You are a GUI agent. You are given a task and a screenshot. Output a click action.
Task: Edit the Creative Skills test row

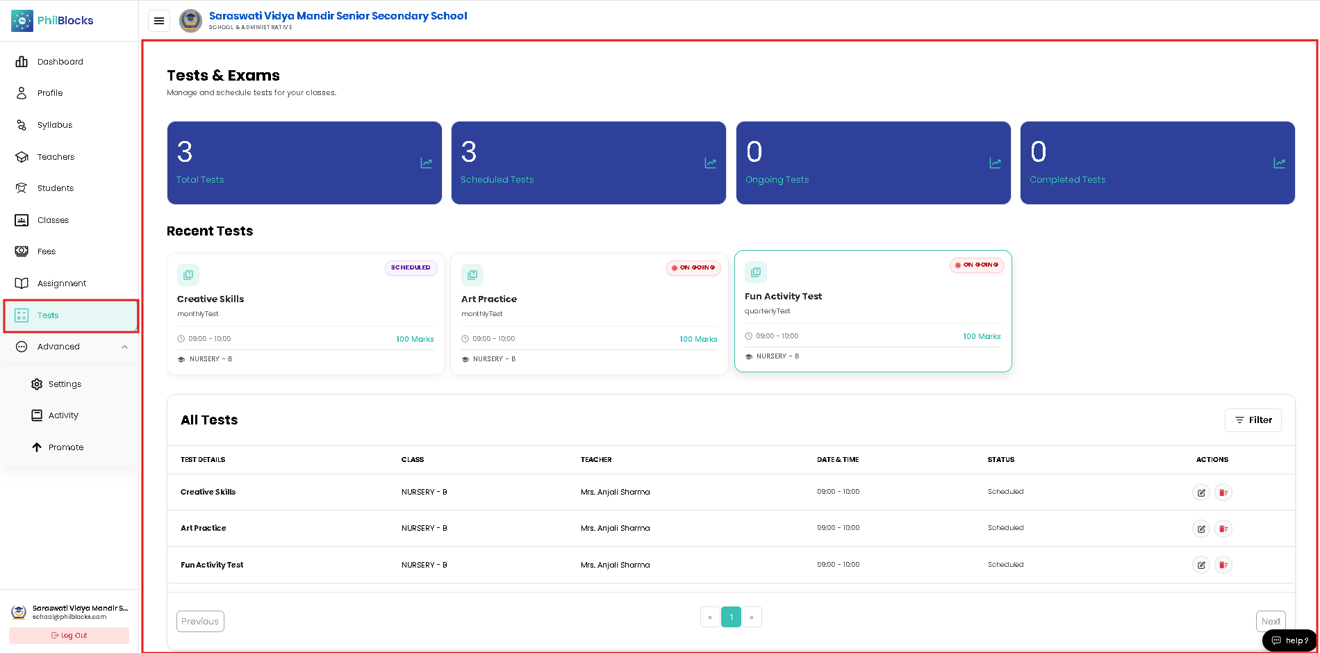[x=1201, y=493]
